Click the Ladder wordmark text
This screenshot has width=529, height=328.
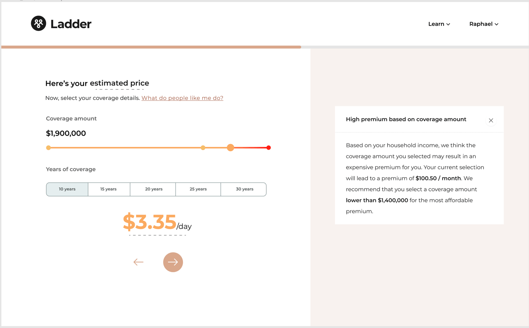click(71, 24)
